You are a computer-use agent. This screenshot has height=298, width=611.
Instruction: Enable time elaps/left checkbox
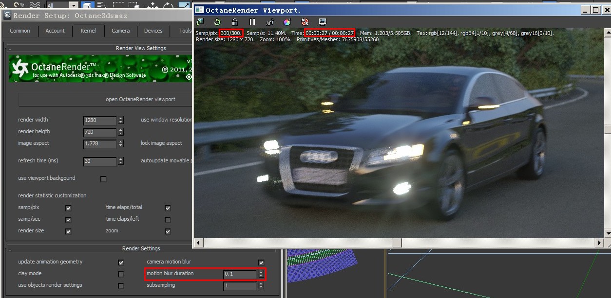coord(168,220)
